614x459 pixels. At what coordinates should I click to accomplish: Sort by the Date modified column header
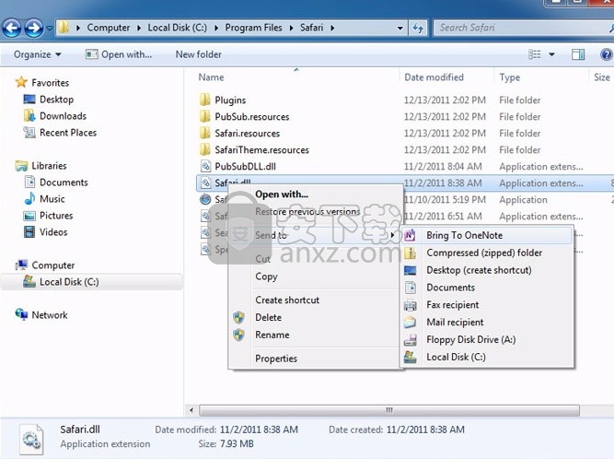(x=434, y=77)
